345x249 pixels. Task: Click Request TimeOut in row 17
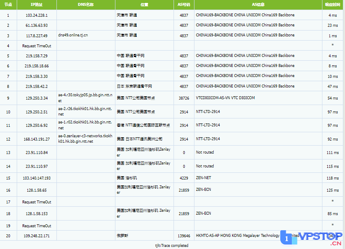coord(37,202)
